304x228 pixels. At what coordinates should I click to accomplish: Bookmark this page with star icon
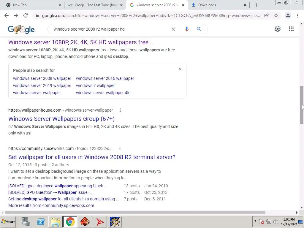point(276,15)
